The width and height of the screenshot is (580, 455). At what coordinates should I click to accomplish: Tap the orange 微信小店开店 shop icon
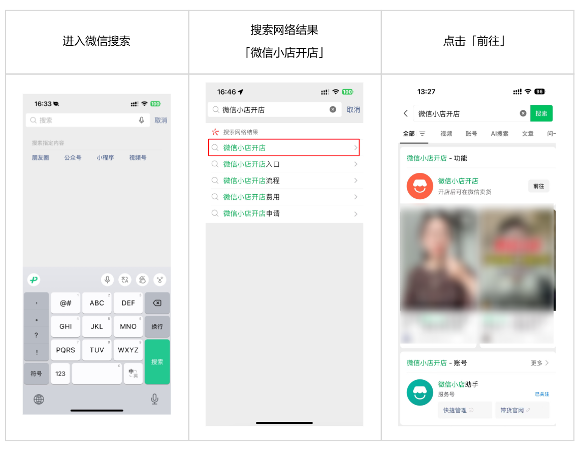pyautogui.click(x=420, y=186)
